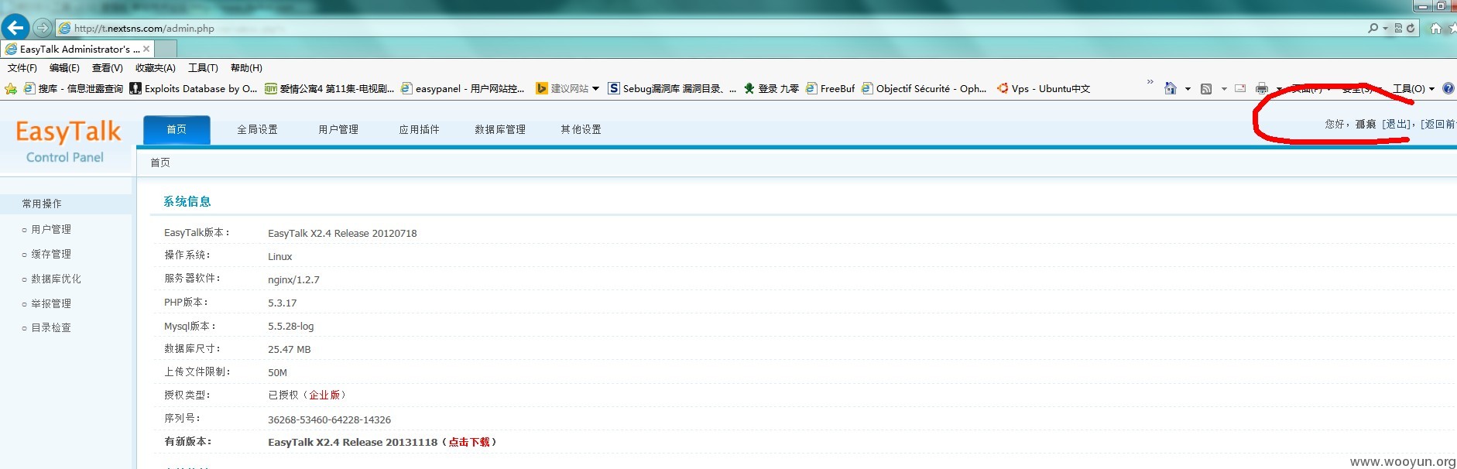Select the EasyTalk Administrator's browser tab
The height and width of the screenshot is (469, 1457).
click(77, 49)
